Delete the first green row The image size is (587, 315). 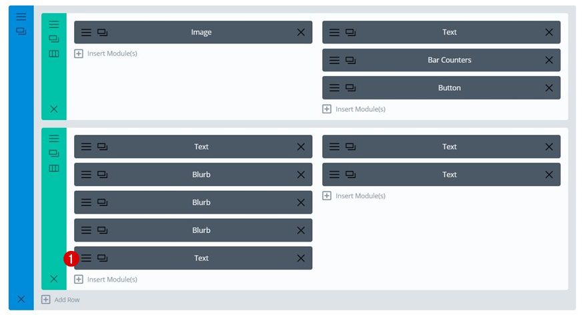coord(54,109)
